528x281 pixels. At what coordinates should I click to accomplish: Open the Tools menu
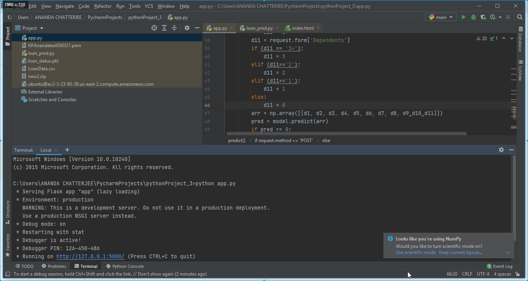pyautogui.click(x=135, y=6)
